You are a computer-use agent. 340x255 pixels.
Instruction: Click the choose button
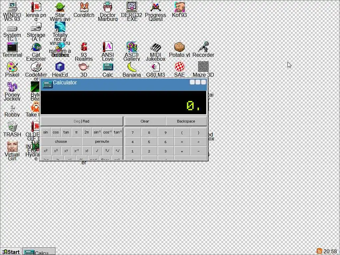click(61, 141)
